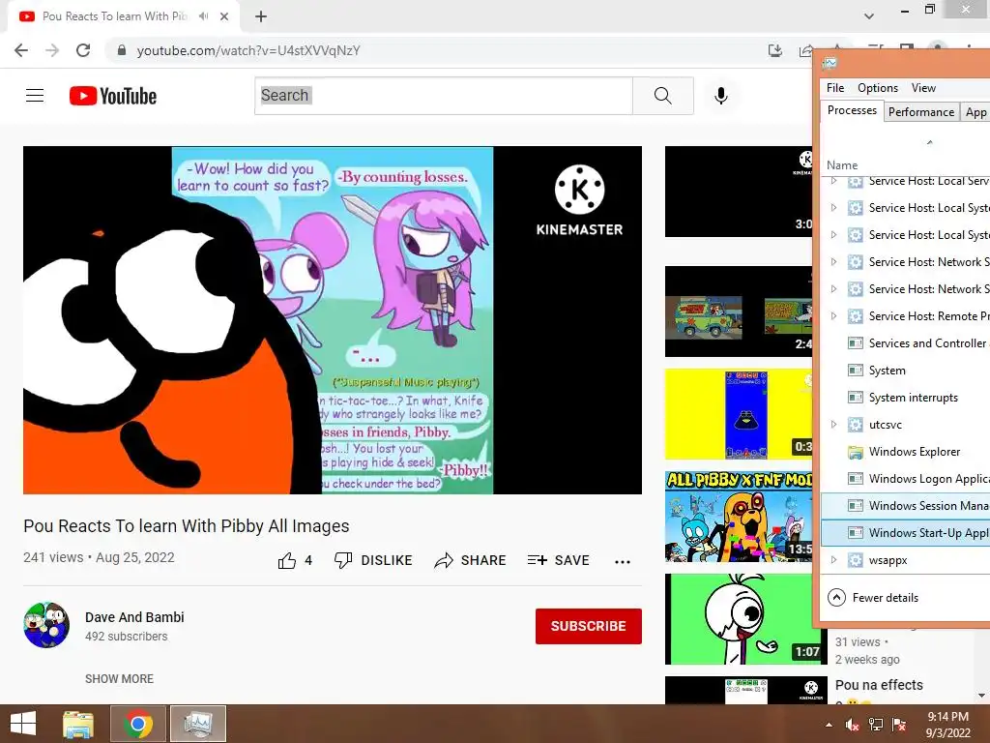Reload the YouTube page

point(83,50)
